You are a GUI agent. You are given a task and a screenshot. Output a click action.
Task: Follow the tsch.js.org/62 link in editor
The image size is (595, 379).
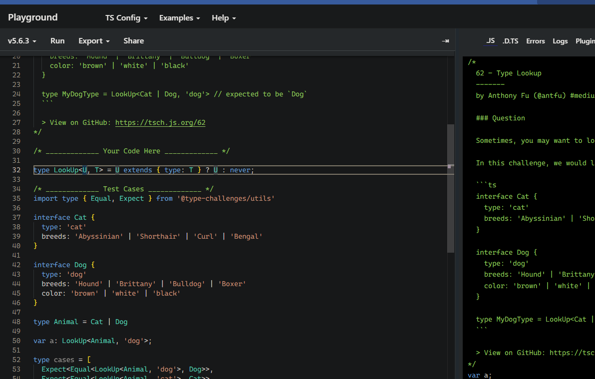(x=160, y=122)
